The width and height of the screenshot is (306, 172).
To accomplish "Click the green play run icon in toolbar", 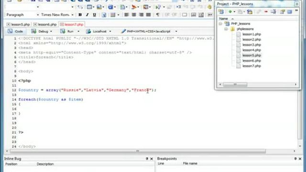I will tap(158, 7).
